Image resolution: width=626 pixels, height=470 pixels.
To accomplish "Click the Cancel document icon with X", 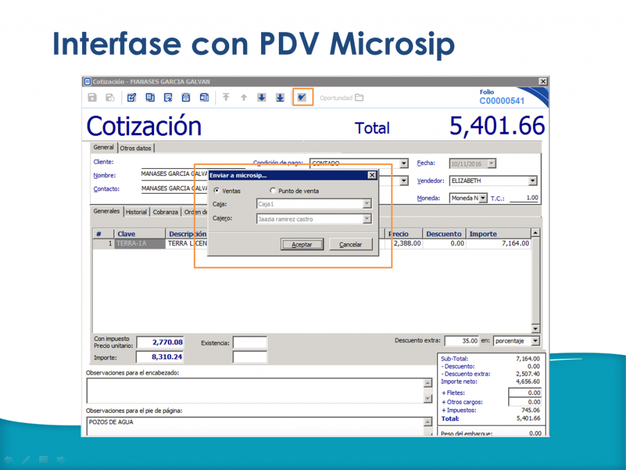I will point(168,97).
